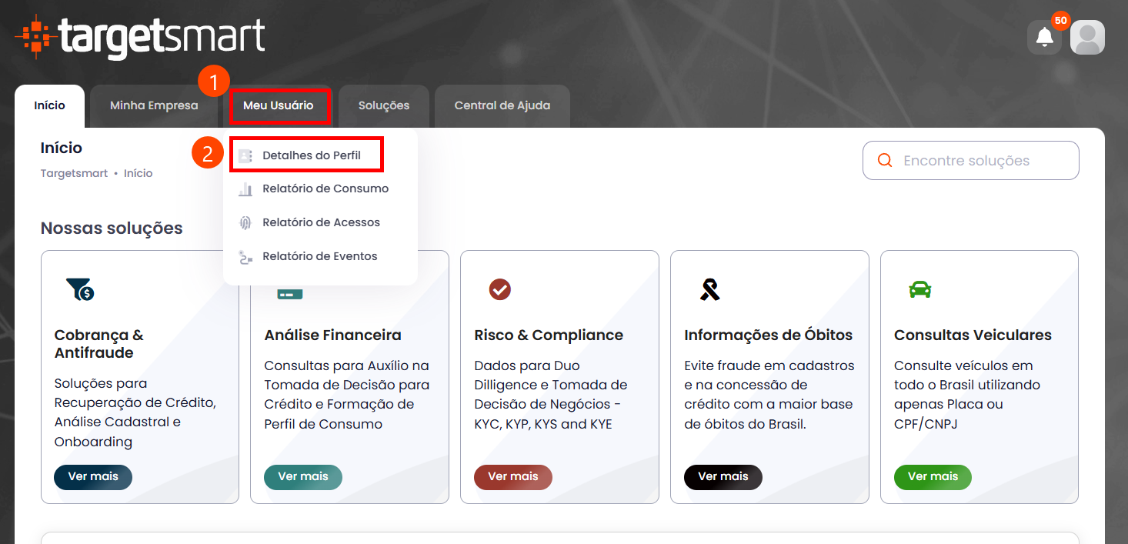Screen dimensions: 1128x544
Task: Click the Targetsmart logo
Action: coord(140,37)
